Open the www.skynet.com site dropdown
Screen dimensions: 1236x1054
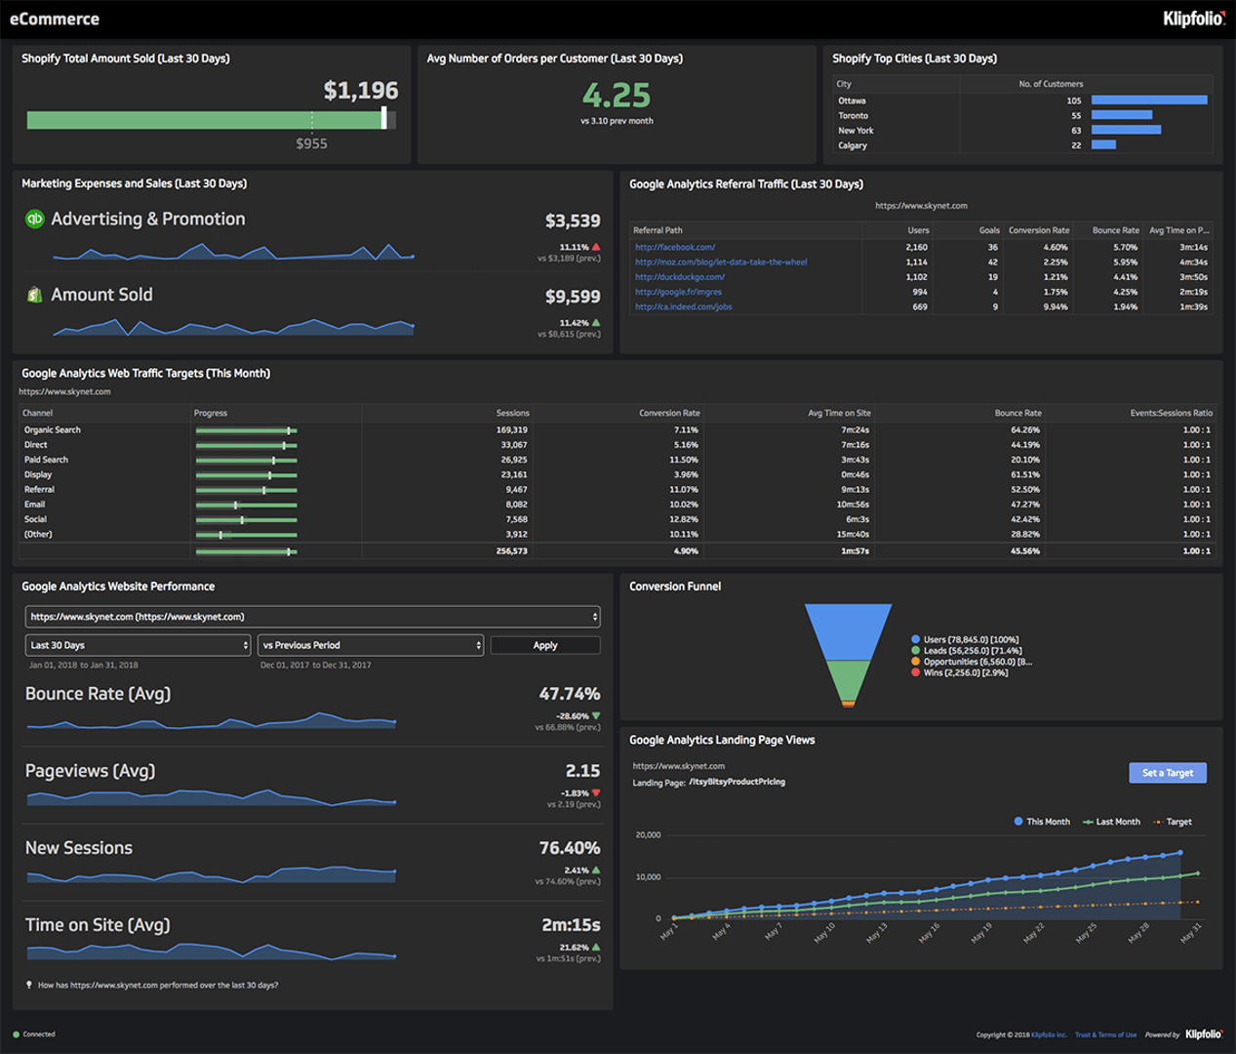tap(312, 617)
